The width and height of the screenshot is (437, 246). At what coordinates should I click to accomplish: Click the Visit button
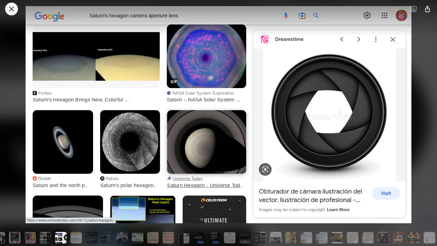386,193
